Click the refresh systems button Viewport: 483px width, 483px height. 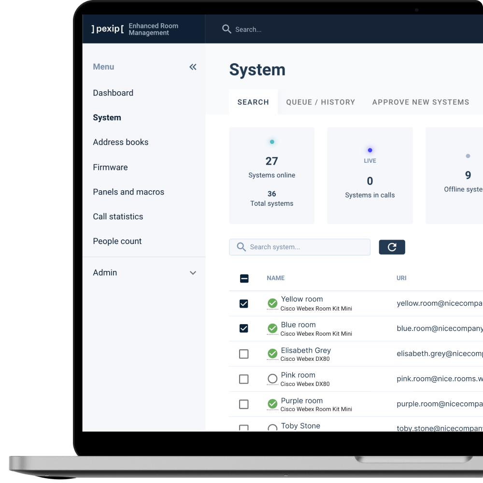point(392,247)
